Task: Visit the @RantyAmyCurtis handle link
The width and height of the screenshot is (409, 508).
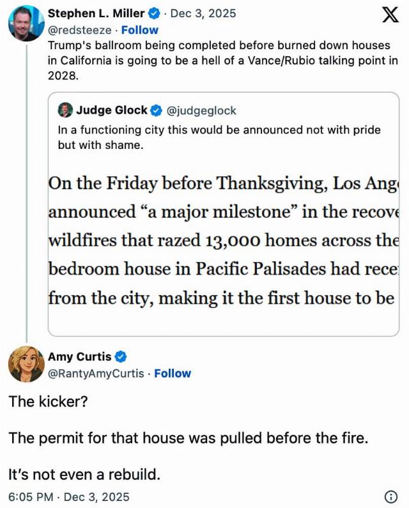Action: click(x=96, y=373)
